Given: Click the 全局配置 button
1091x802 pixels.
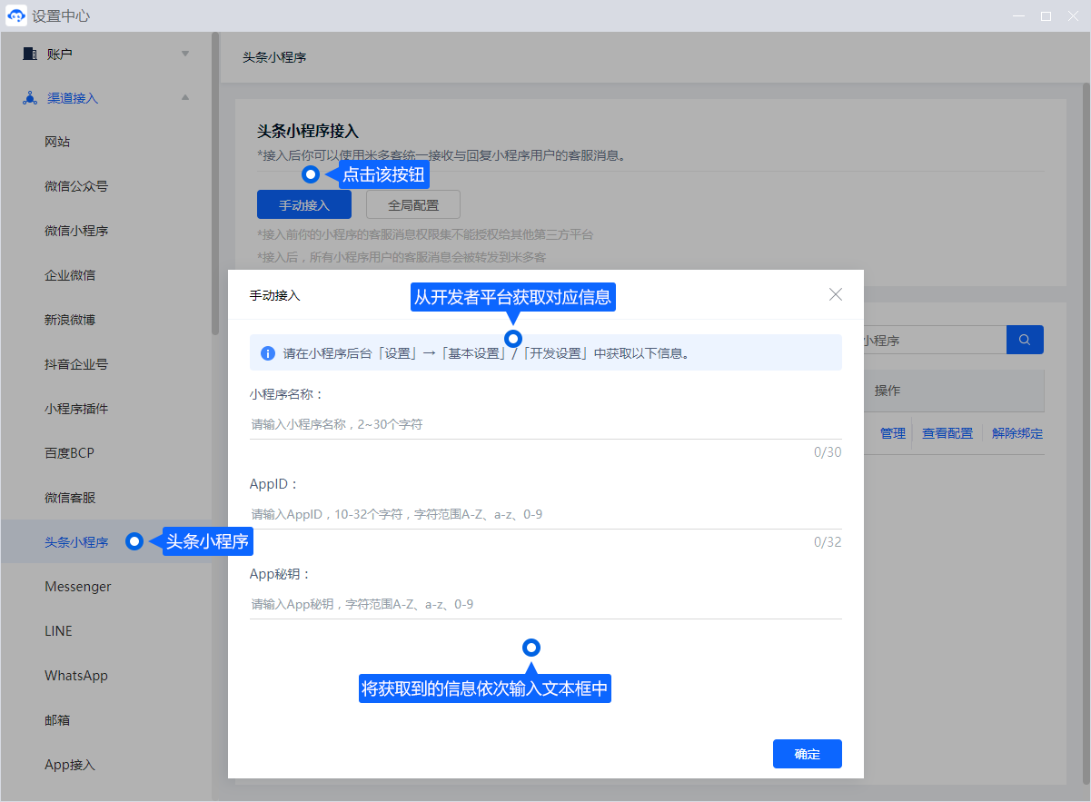Looking at the screenshot, I should coord(413,205).
